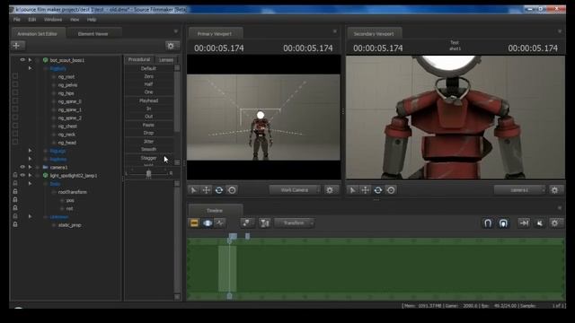The image size is (575, 323).
Task: Apply the Jitter procedural preset
Action: 148,142
